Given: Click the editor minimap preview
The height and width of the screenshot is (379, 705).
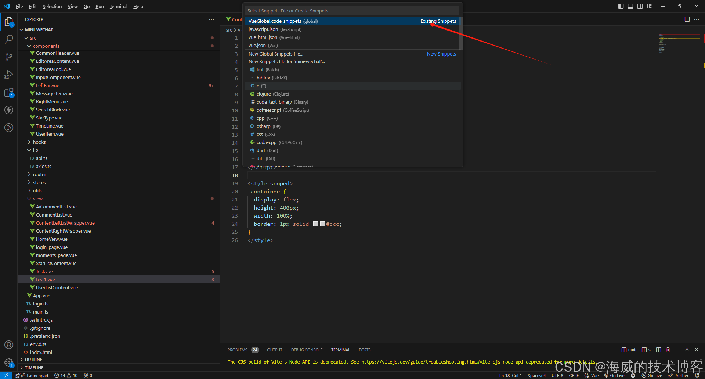Looking at the screenshot, I should point(679,43).
